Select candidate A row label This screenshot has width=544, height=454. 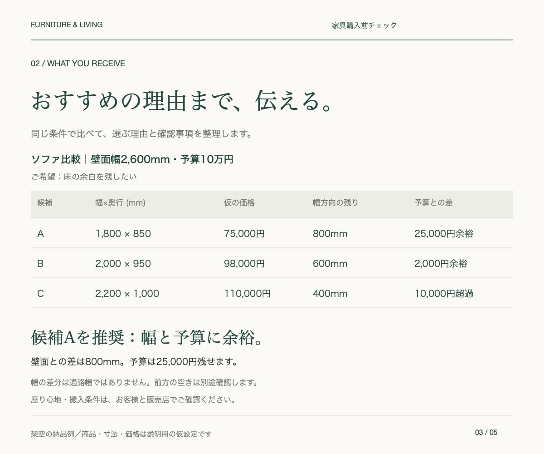pos(40,233)
